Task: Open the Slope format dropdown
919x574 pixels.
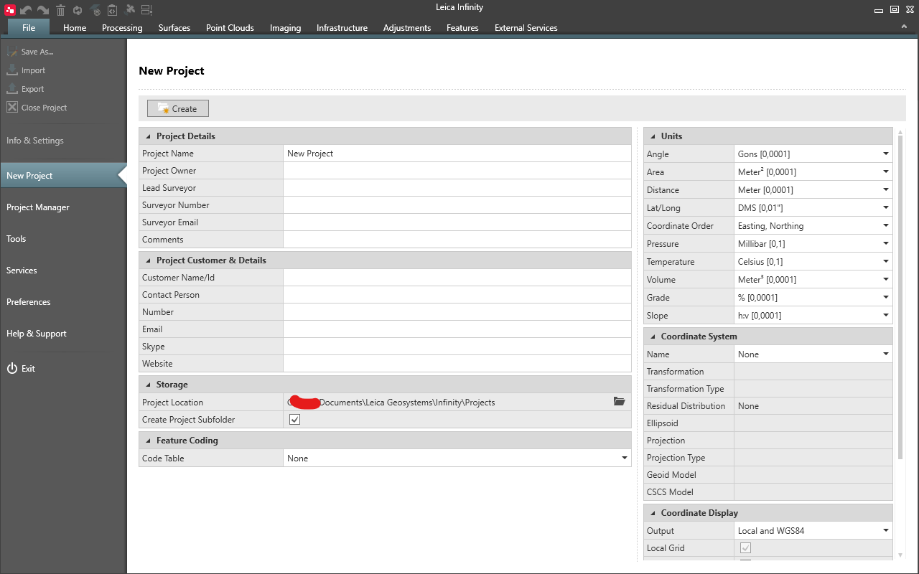Action: [886, 315]
